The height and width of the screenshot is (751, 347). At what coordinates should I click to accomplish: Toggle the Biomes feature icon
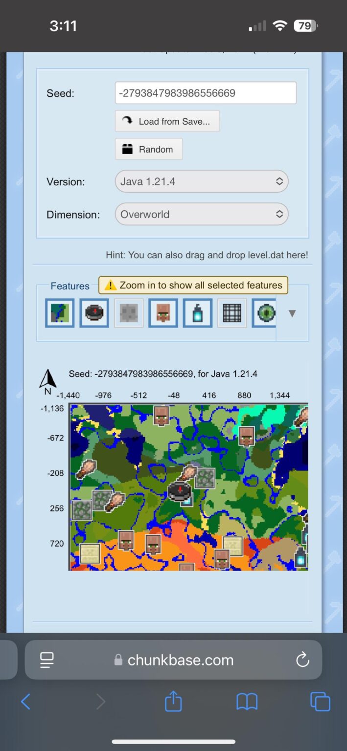(x=60, y=313)
